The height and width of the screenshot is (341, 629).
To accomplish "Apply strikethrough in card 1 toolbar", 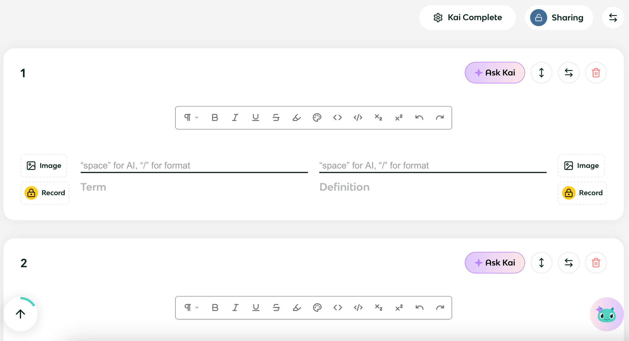I will (276, 117).
